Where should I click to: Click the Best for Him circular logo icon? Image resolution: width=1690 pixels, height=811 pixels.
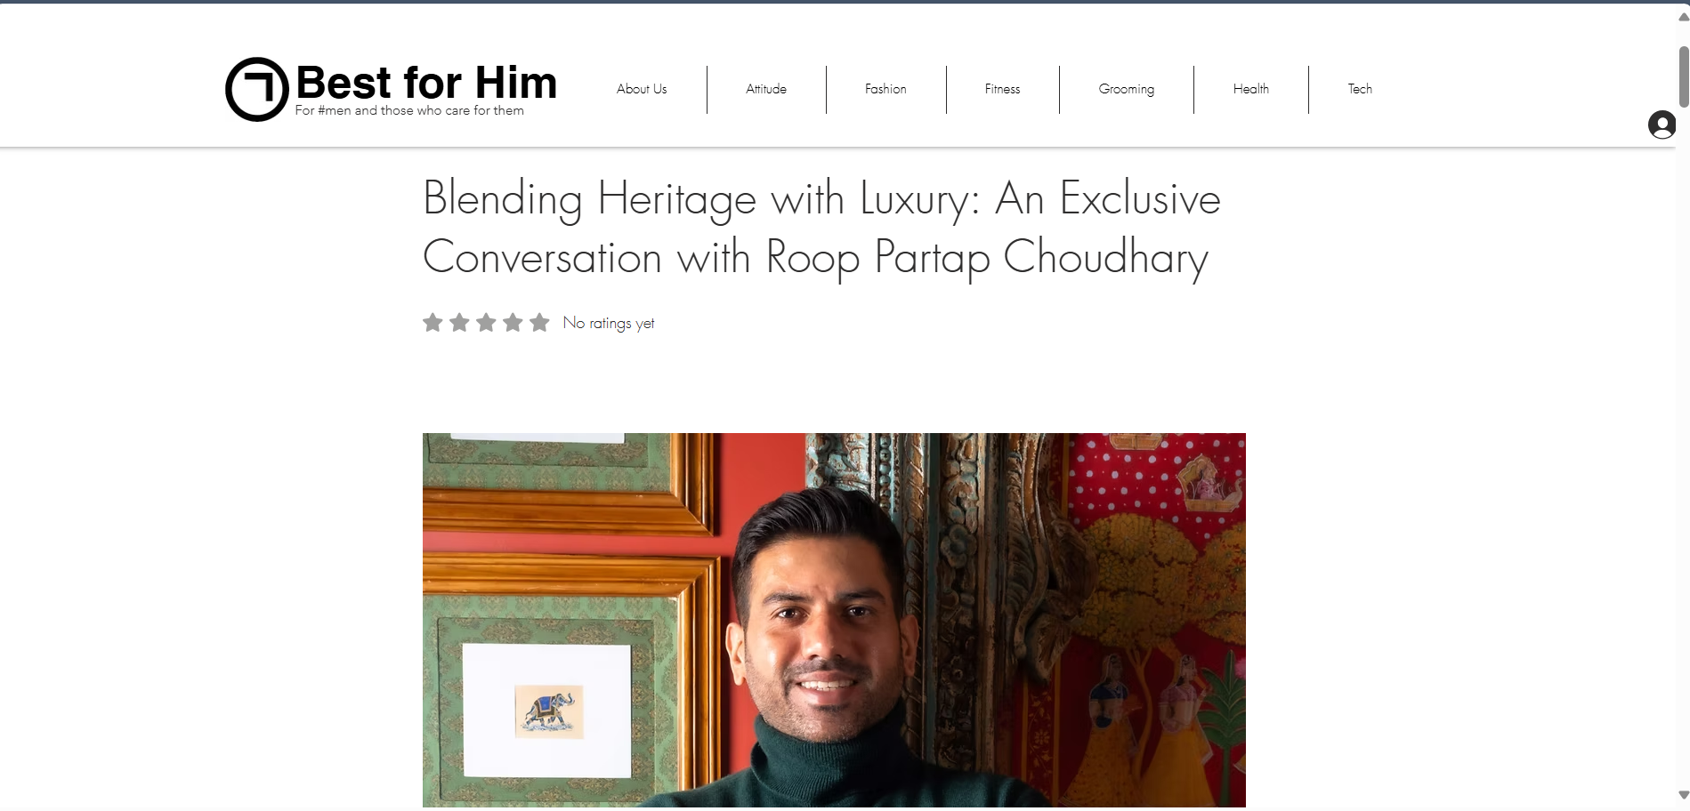click(257, 89)
